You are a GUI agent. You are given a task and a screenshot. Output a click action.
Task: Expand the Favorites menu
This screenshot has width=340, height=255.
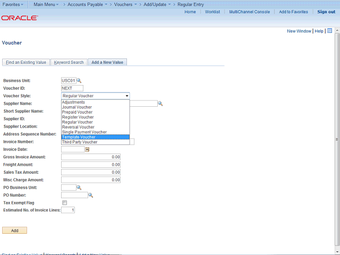coord(14,4)
